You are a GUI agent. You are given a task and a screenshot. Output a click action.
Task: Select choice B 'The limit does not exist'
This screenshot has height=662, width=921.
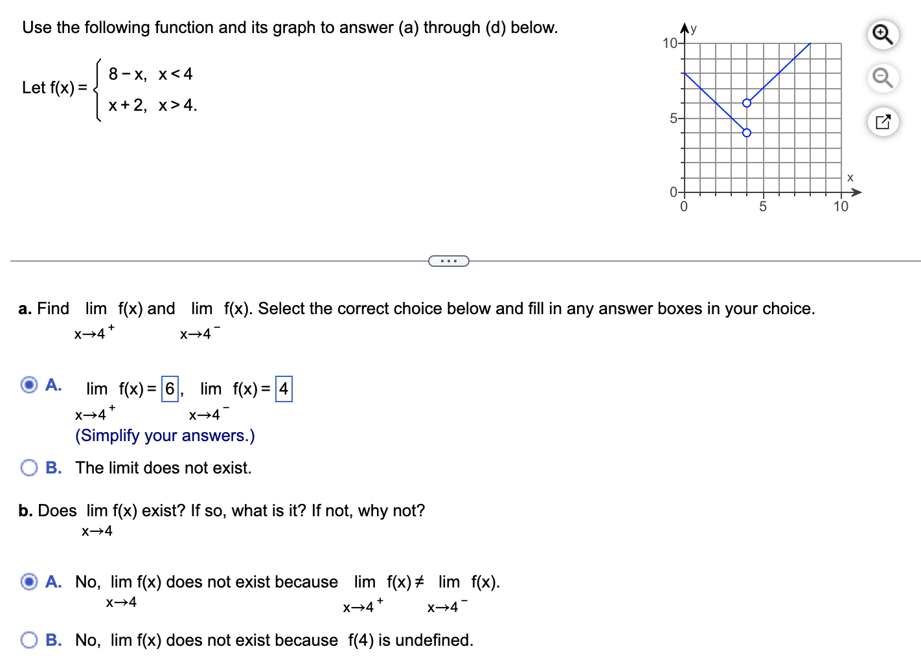pos(29,467)
